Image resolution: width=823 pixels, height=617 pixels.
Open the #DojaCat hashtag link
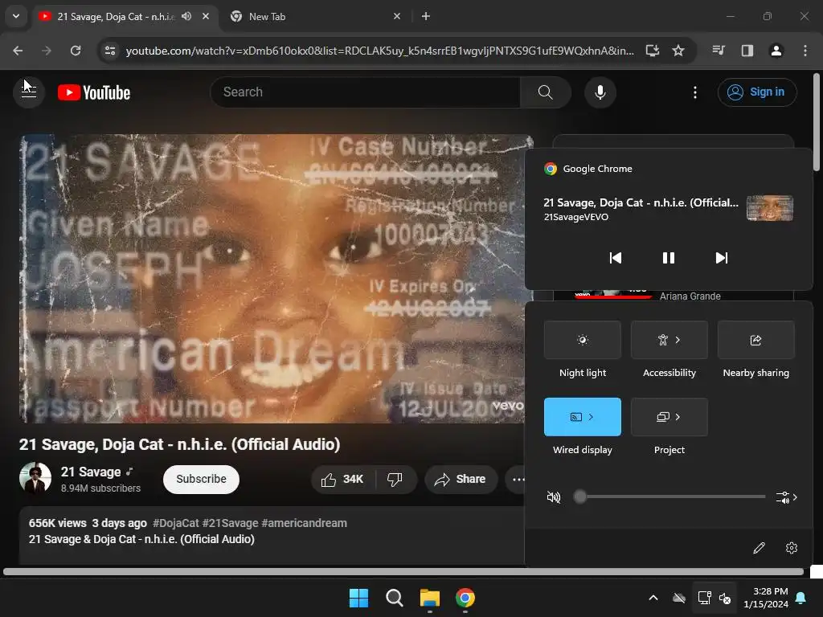(176, 523)
